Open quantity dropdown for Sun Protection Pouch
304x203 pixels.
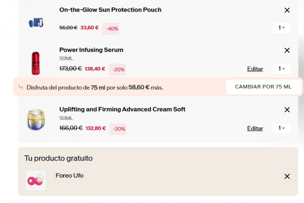tap(282, 28)
